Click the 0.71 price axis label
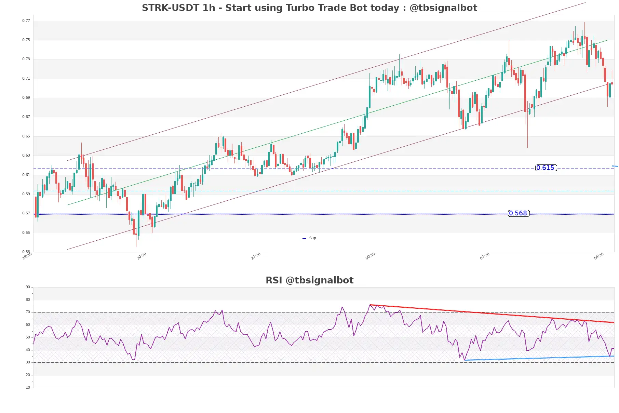 (x=26, y=79)
